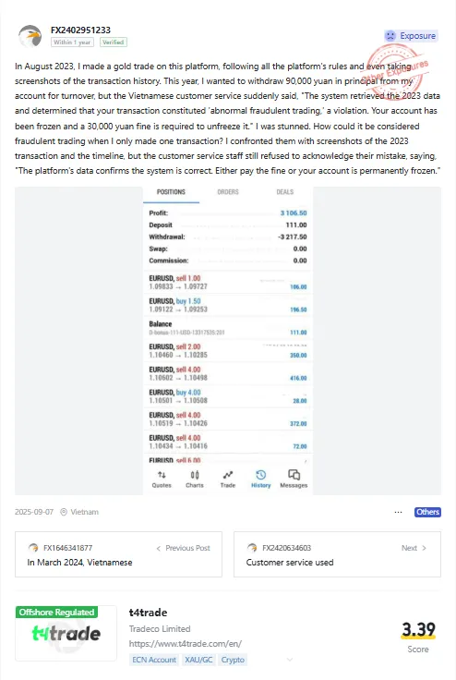Switch to the DEALS tab
This screenshot has height=680, width=456.
point(285,192)
